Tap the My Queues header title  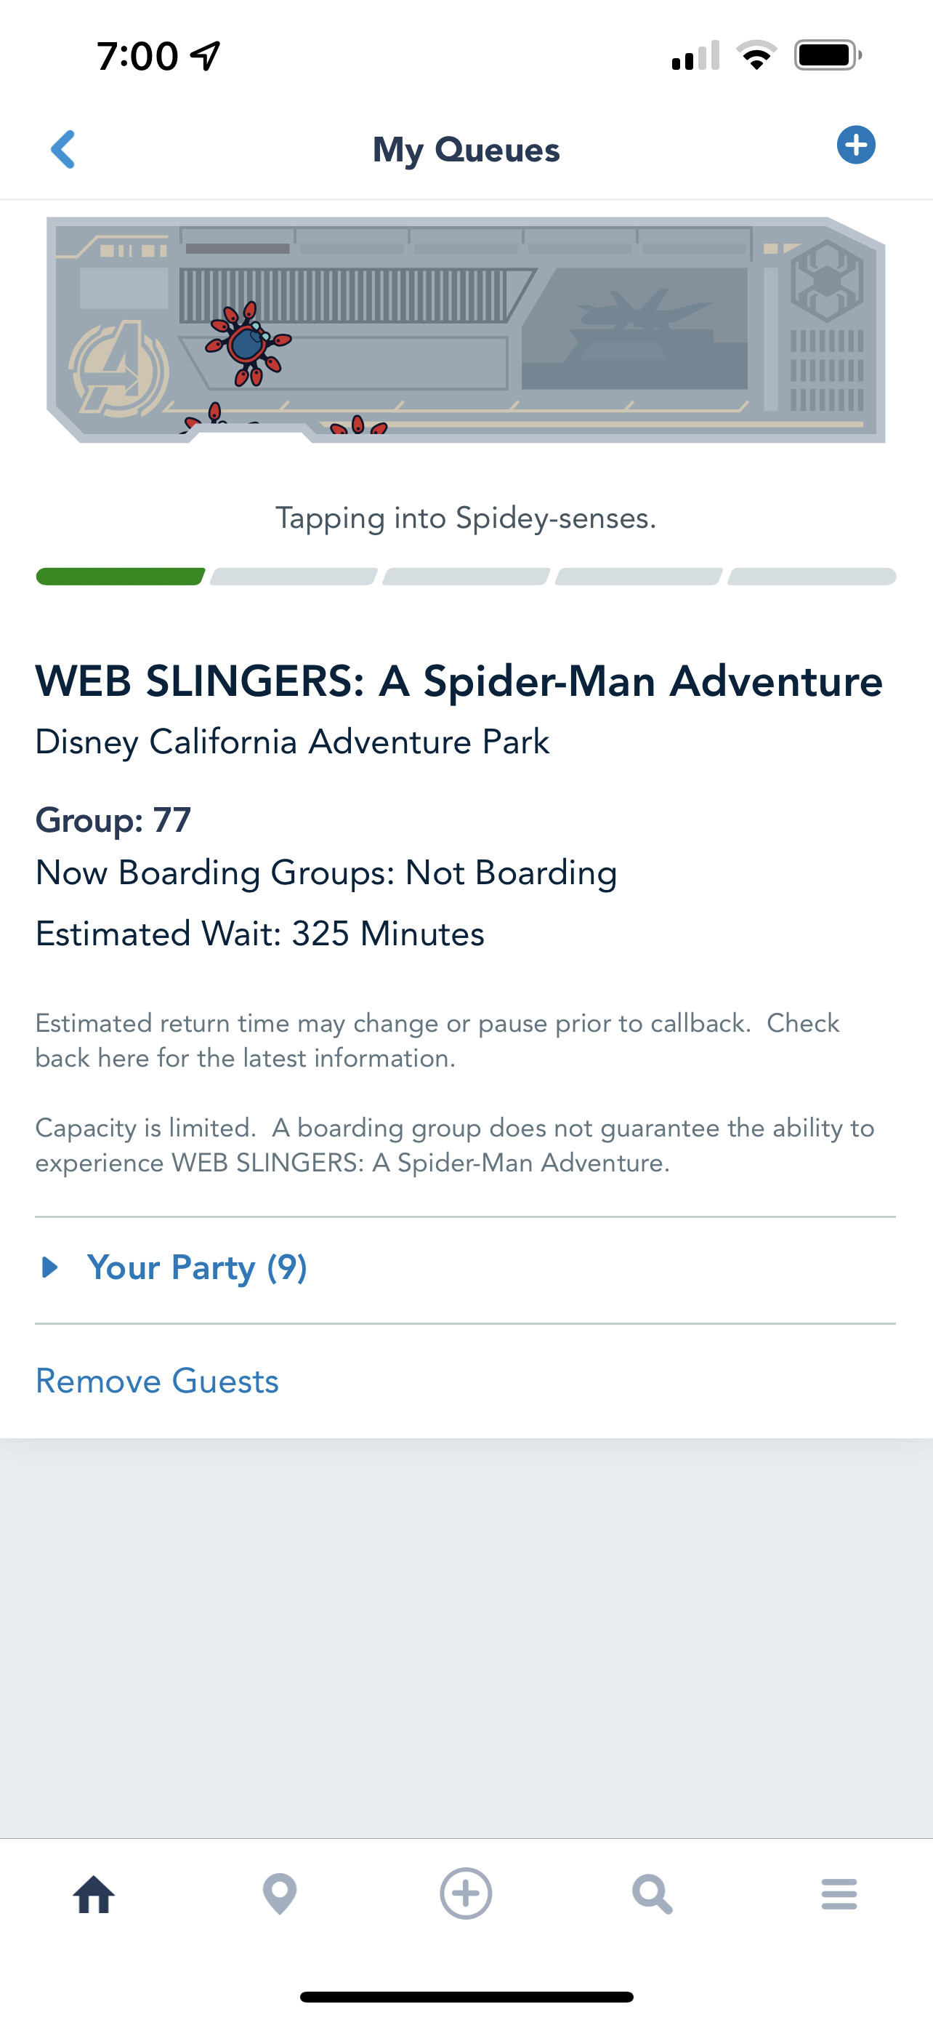[x=466, y=149]
